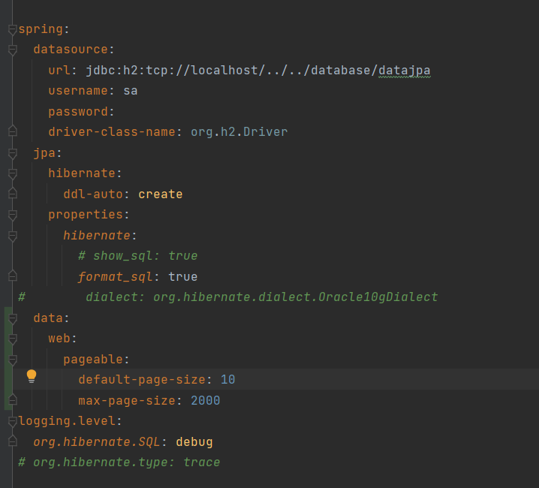The image size is (539, 488).
Task: Click the 'driver-class-name' key text
Action: click(x=112, y=132)
